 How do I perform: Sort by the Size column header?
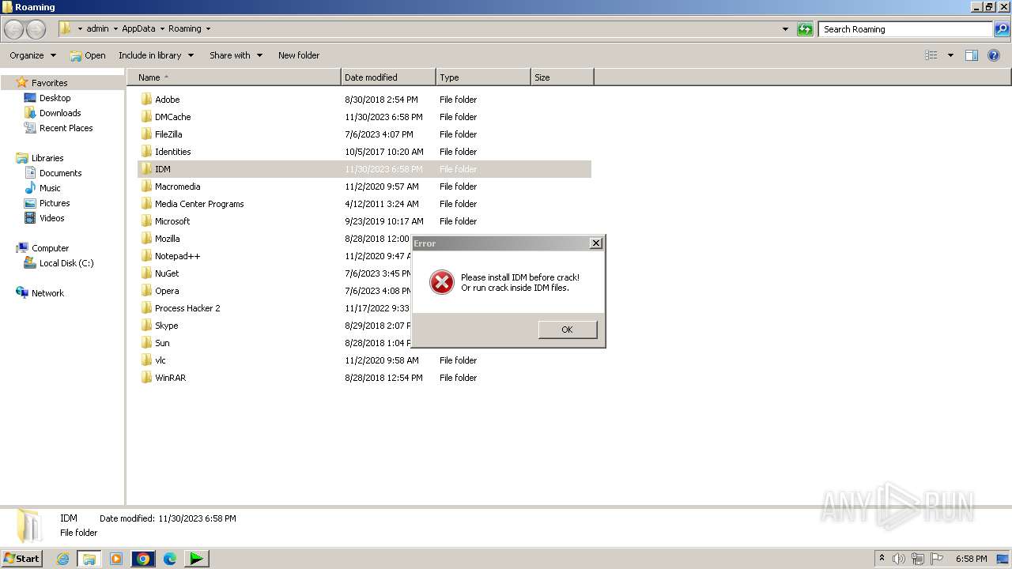(562, 77)
